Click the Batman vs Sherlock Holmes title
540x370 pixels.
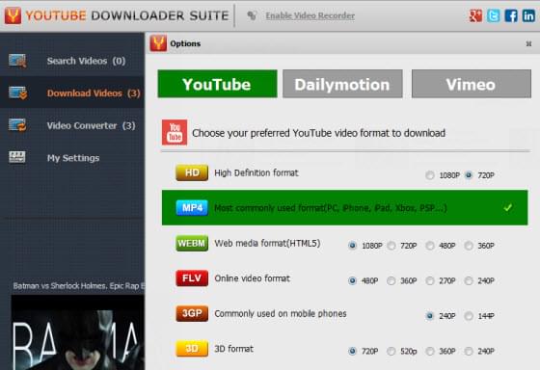[x=79, y=285]
